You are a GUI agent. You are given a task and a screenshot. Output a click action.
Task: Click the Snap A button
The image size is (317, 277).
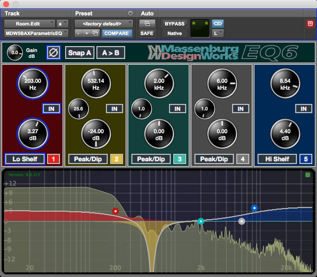[80, 53]
